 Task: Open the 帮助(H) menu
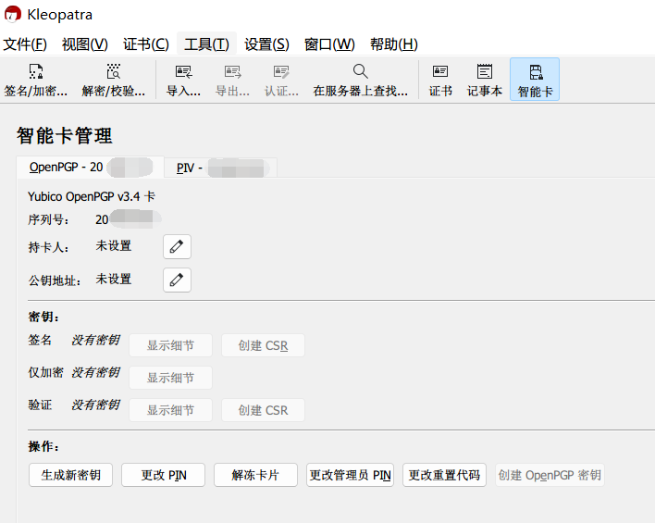[x=394, y=44]
